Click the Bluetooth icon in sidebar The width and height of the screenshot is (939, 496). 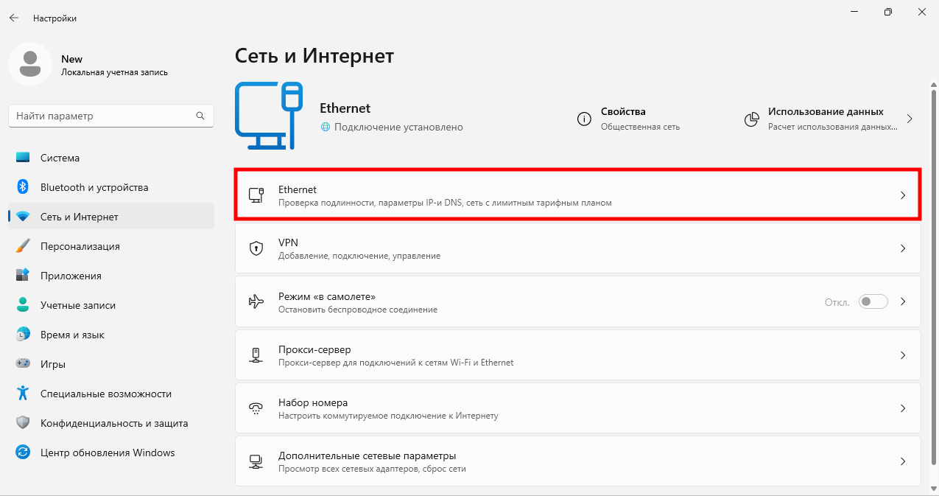[x=23, y=187]
